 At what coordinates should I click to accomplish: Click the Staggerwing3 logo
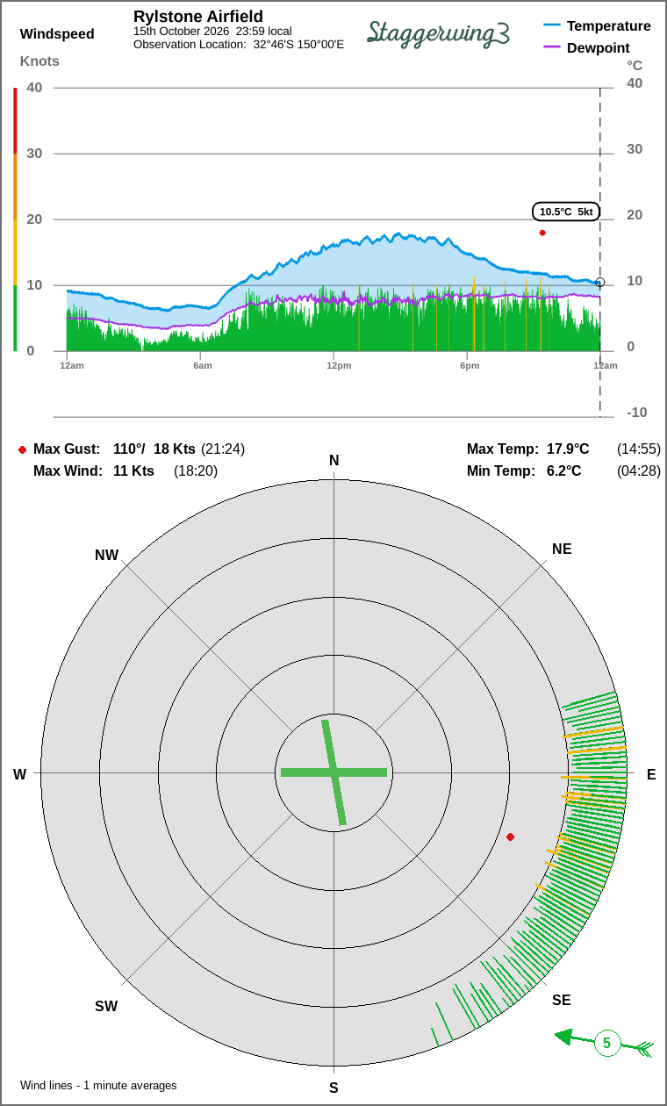point(438,33)
